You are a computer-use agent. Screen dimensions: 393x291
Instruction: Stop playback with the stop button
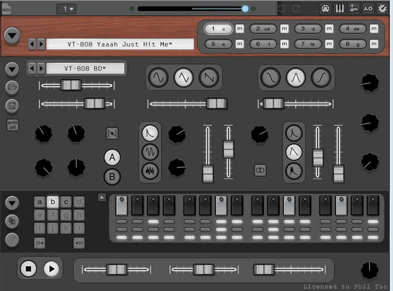click(28, 269)
